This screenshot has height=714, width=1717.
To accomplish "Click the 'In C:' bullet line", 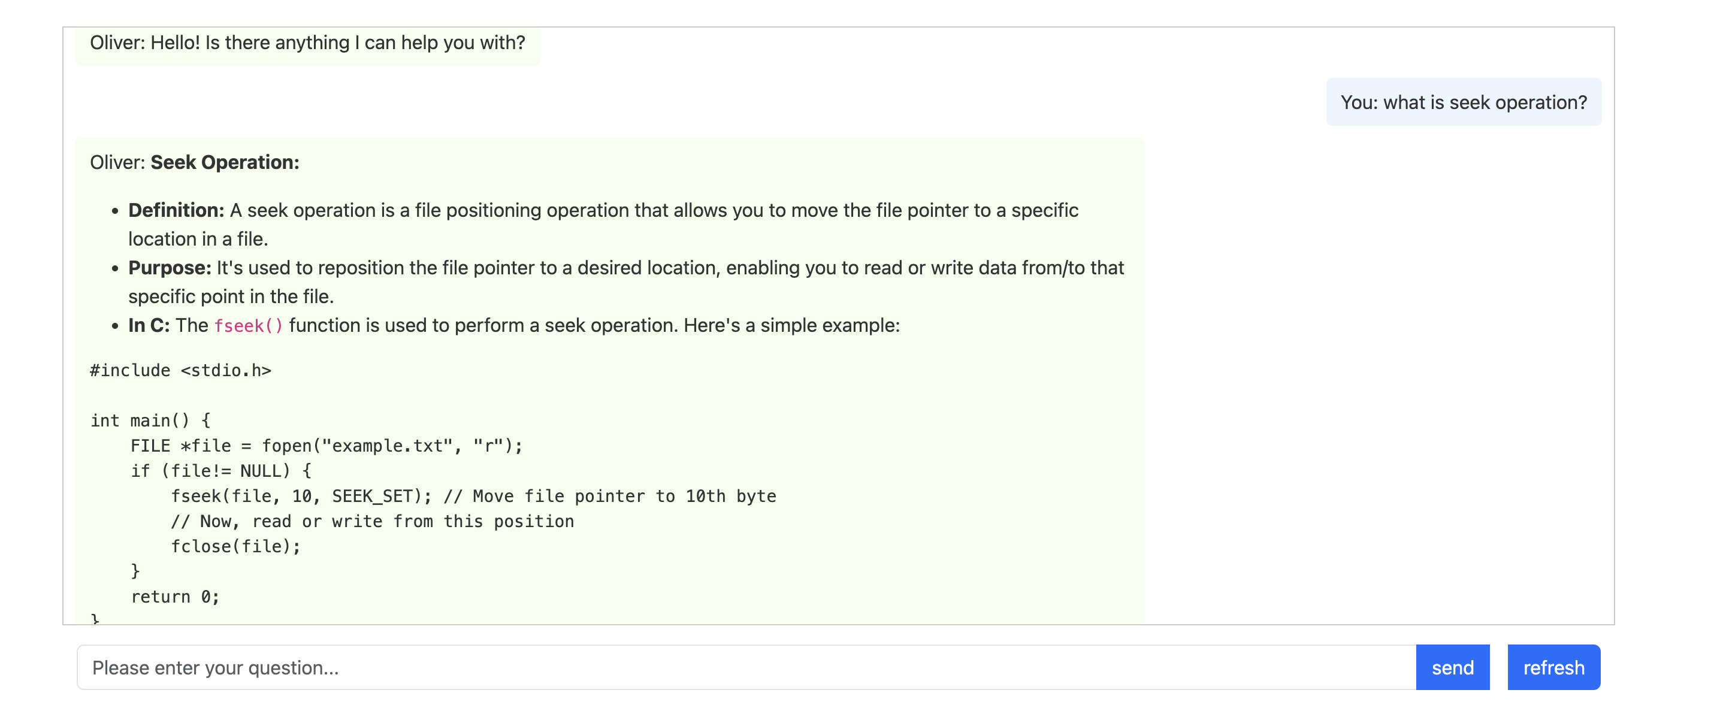I will click(514, 325).
